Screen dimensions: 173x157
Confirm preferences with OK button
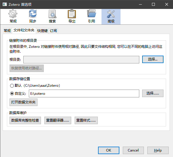109,150
